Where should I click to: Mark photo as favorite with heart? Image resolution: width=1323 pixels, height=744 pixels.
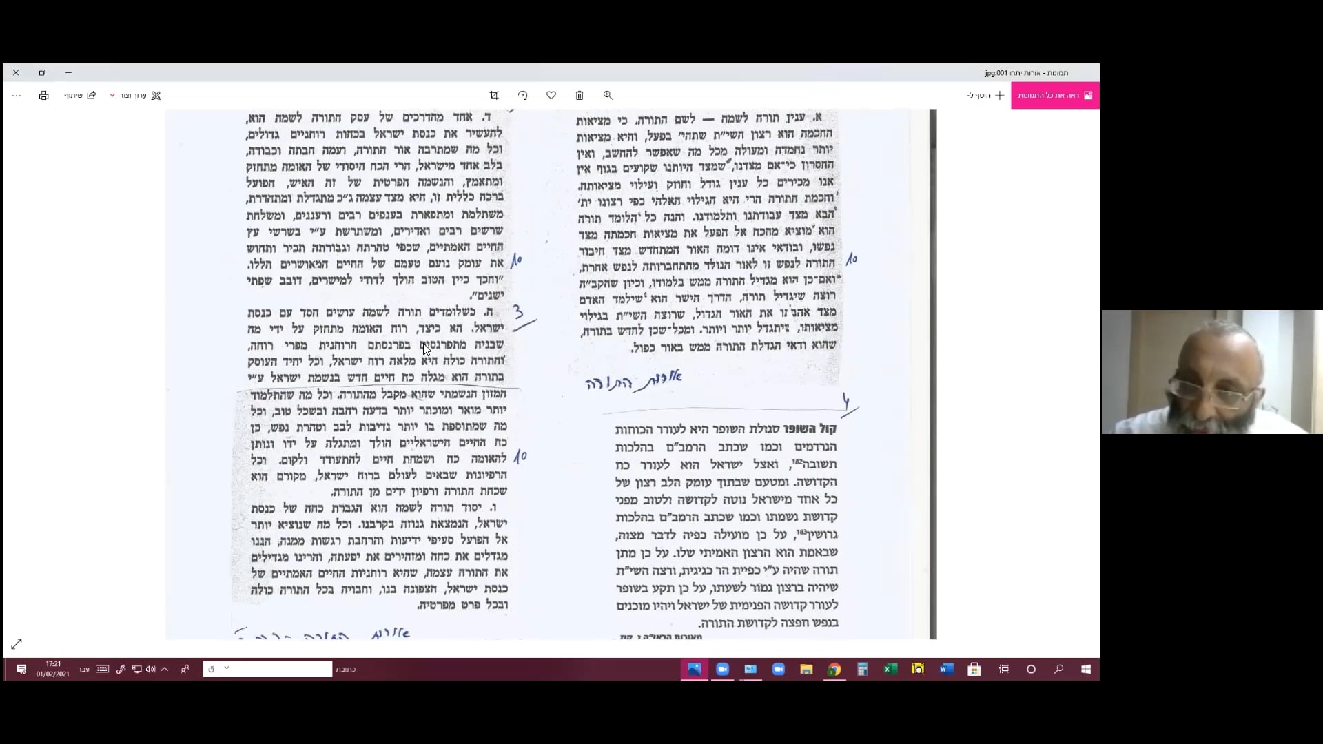tap(551, 96)
